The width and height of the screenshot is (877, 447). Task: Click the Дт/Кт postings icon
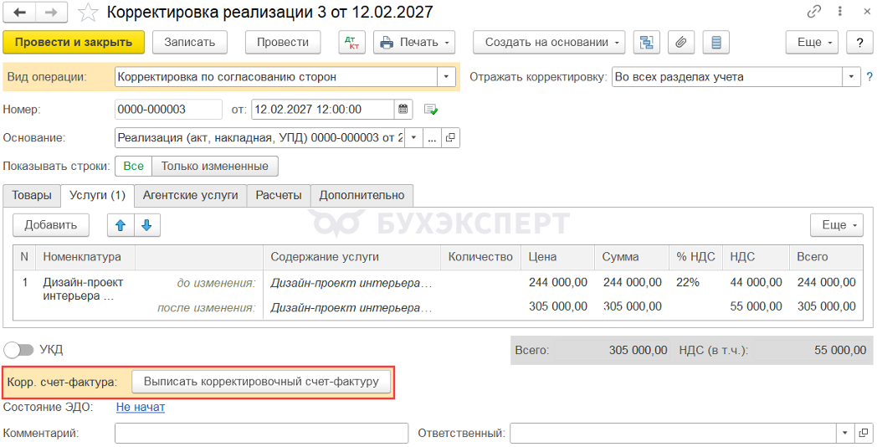[352, 43]
